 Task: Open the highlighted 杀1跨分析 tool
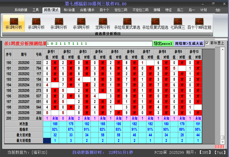coord(14,23)
